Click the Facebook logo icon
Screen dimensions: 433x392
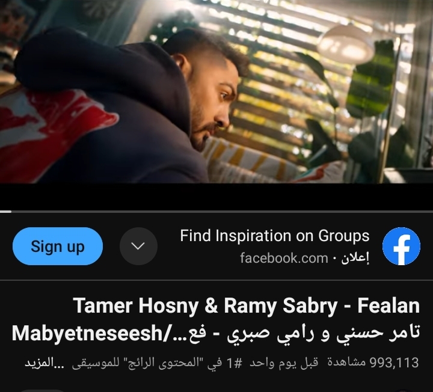[401, 247]
